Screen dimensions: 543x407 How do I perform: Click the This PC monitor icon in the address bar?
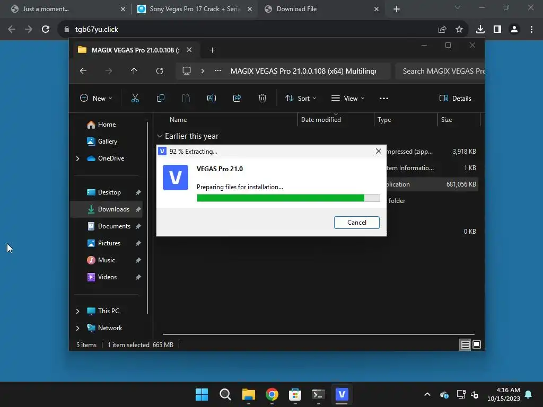[187, 71]
